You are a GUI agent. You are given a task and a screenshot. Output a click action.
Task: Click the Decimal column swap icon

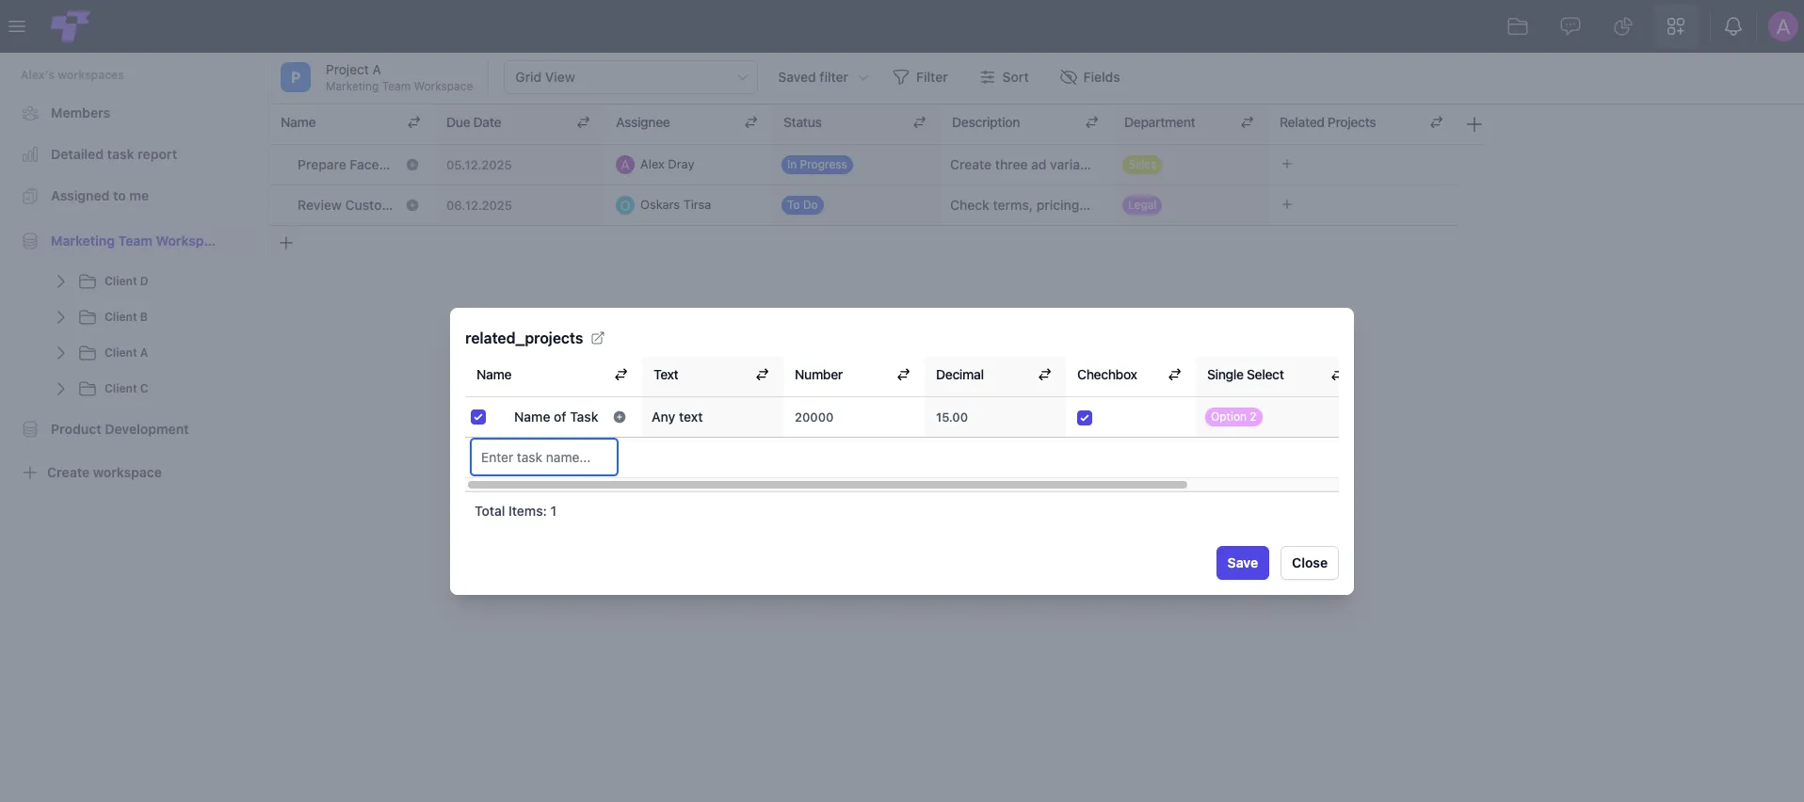tap(1045, 375)
